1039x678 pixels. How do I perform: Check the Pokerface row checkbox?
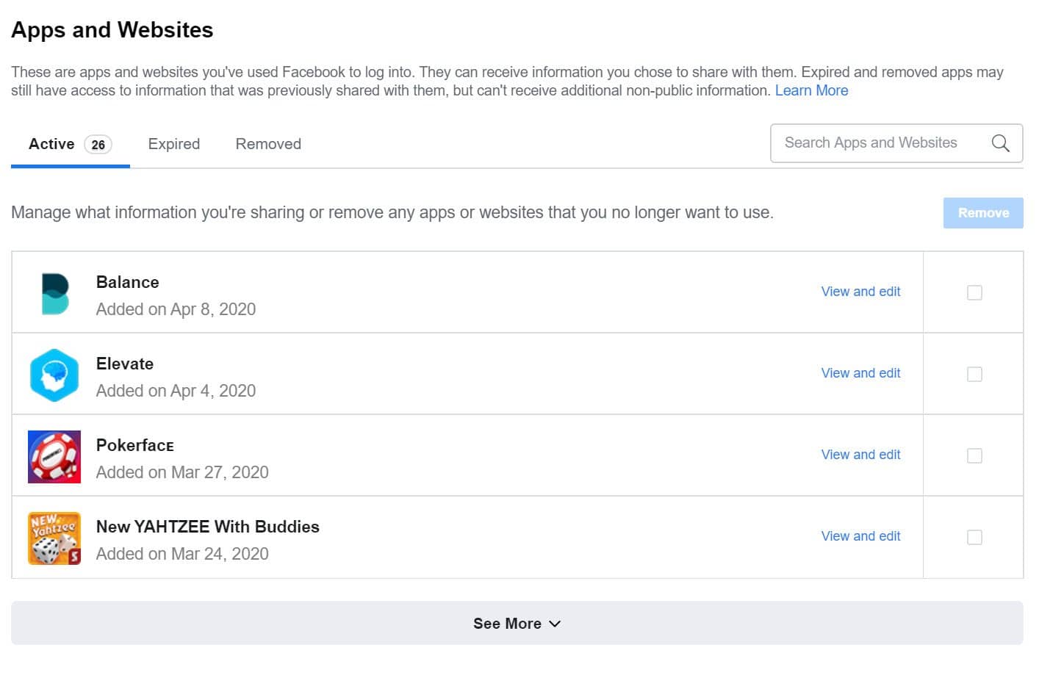coord(974,456)
